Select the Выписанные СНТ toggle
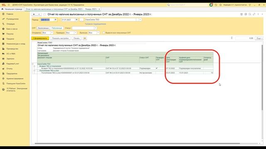Screen dimensions: 266x149 coord(43,28)
